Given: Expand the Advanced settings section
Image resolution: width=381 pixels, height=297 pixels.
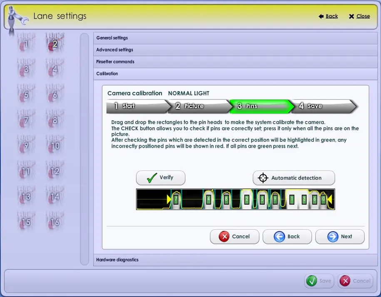Looking at the screenshot, I should [x=235, y=50].
